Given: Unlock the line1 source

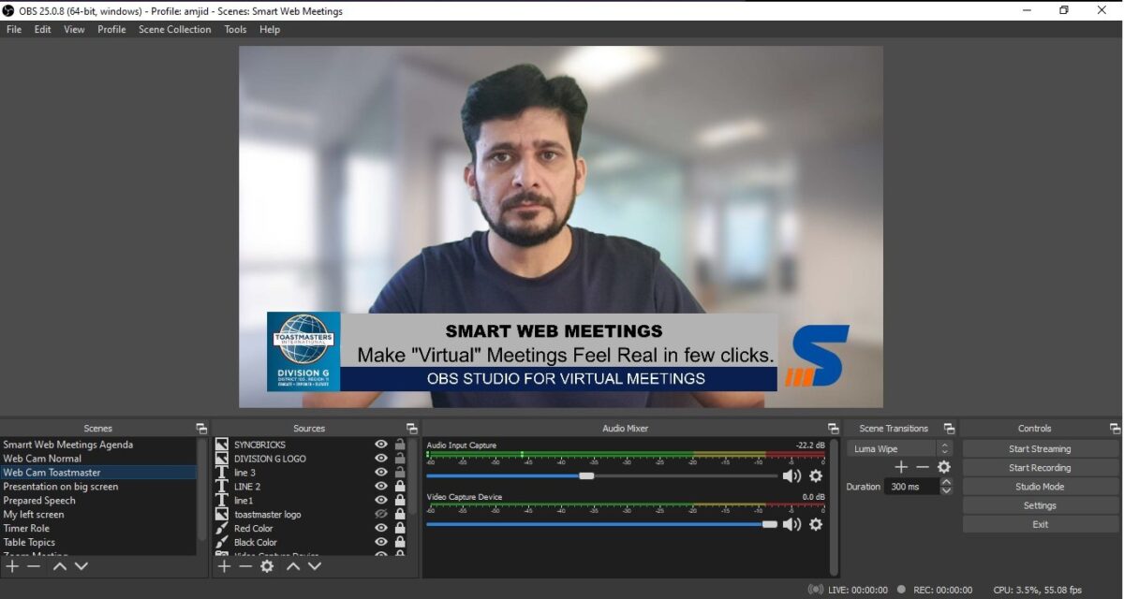Looking at the screenshot, I should coord(400,501).
